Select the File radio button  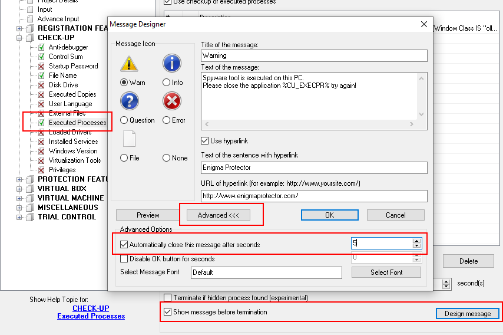(x=124, y=157)
